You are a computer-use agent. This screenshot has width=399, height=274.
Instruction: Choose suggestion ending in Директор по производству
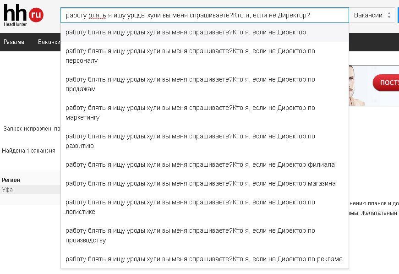coord(205,236)
